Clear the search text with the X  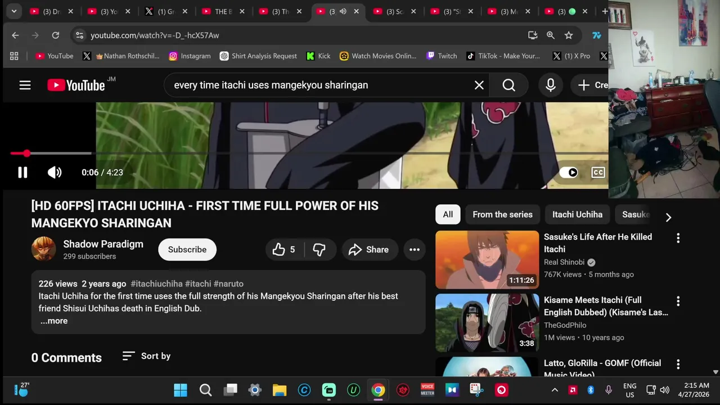(479, 85)
